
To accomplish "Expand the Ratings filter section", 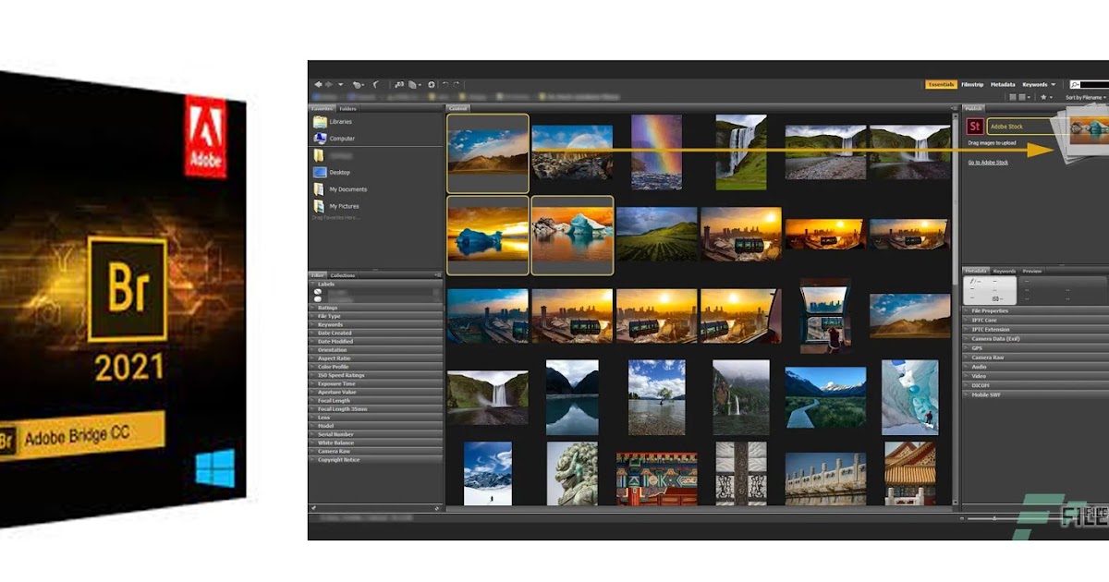I will click(375, 308).
